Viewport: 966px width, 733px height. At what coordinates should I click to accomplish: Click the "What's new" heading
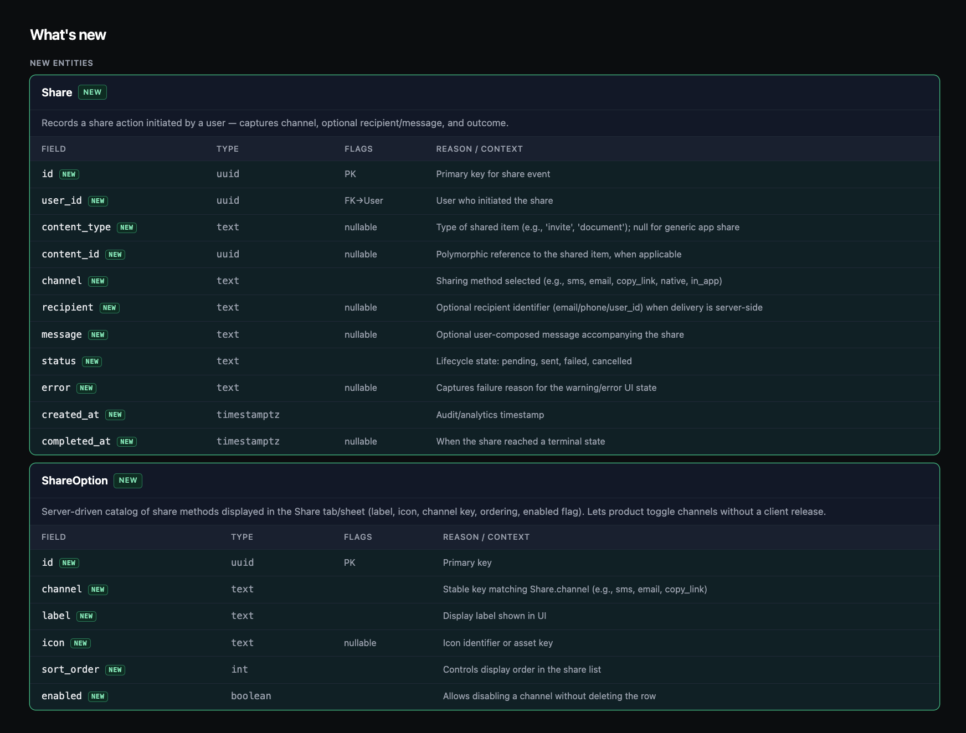[x=68, y=35]
